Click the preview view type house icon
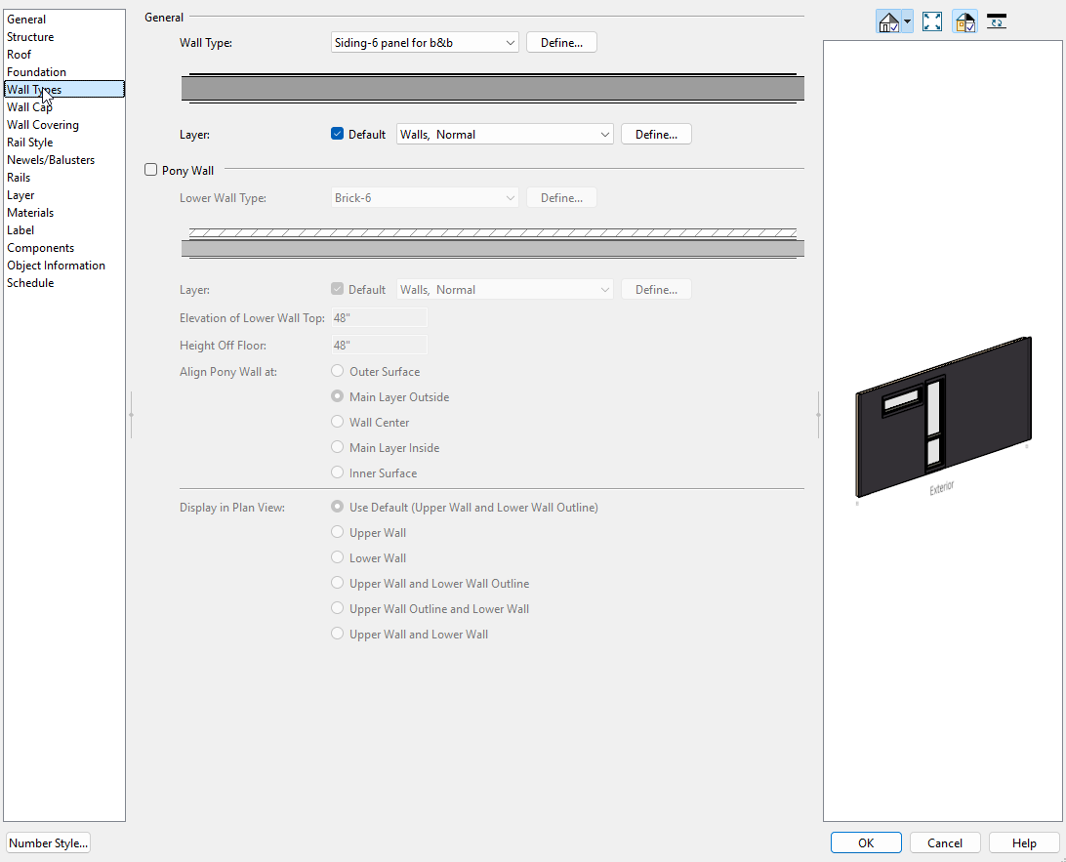 (888, 22)
